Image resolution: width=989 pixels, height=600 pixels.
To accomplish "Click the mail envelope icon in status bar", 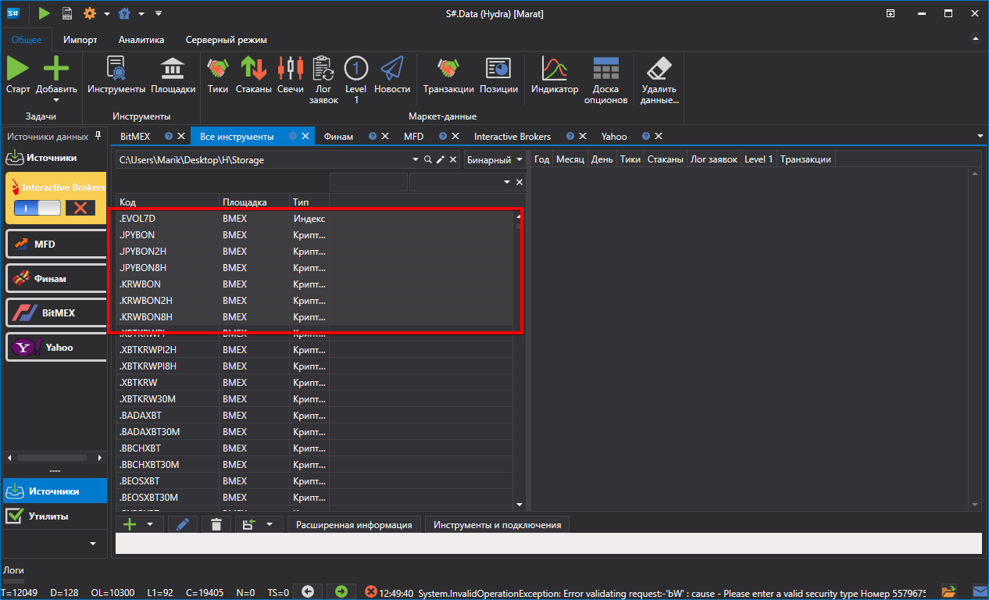I will 980,591.
